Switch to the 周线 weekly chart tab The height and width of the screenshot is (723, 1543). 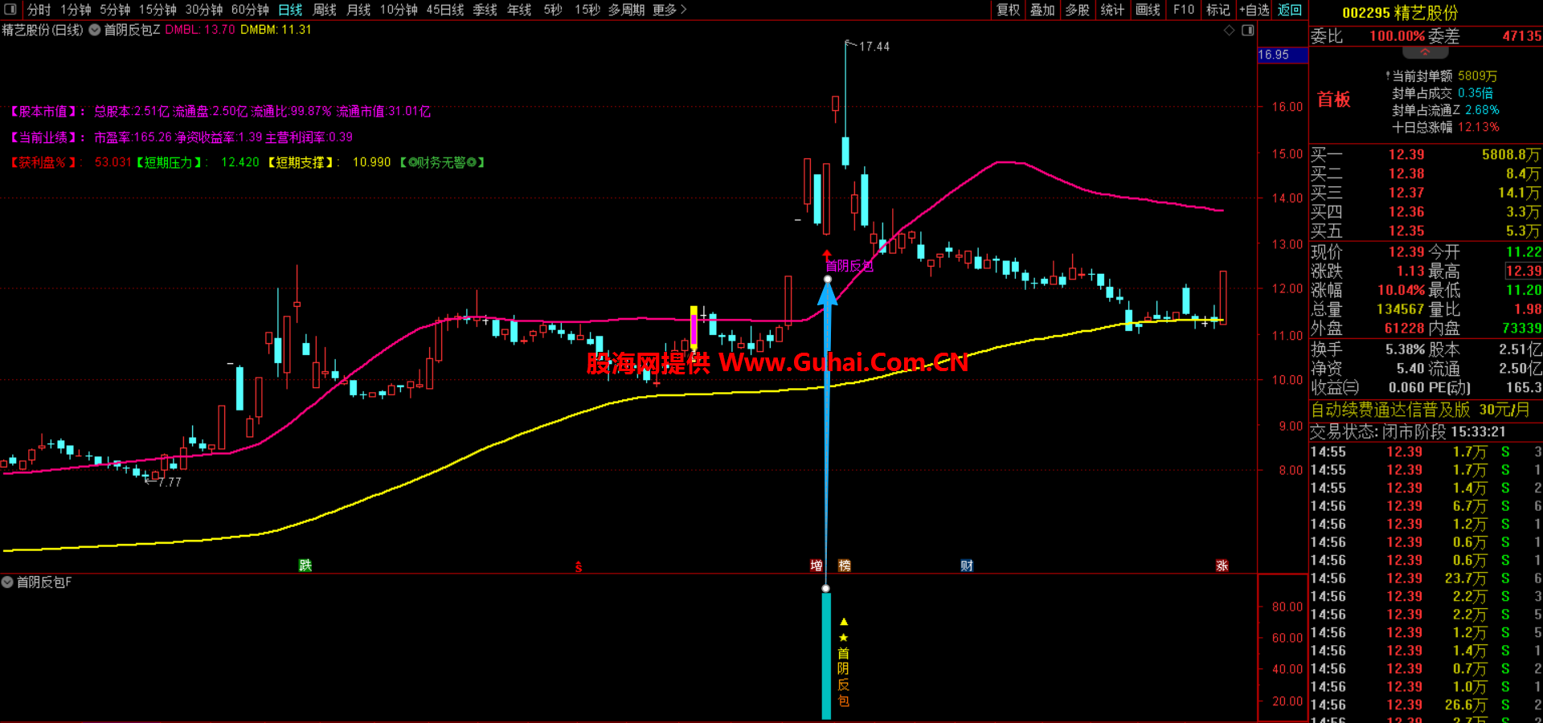pyautogui.click(x=325, y=10)
